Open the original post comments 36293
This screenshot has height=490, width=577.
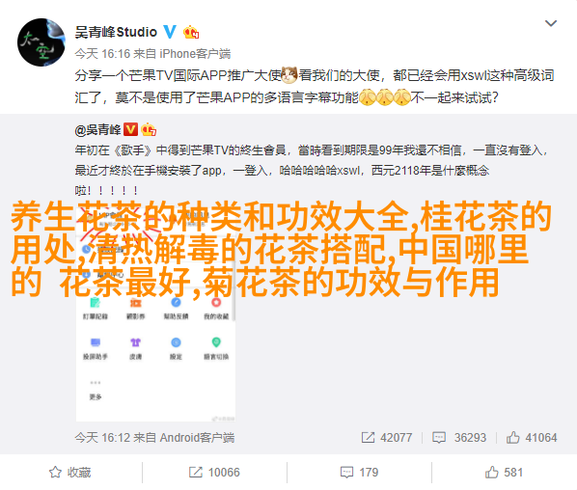tap(459, 437)
